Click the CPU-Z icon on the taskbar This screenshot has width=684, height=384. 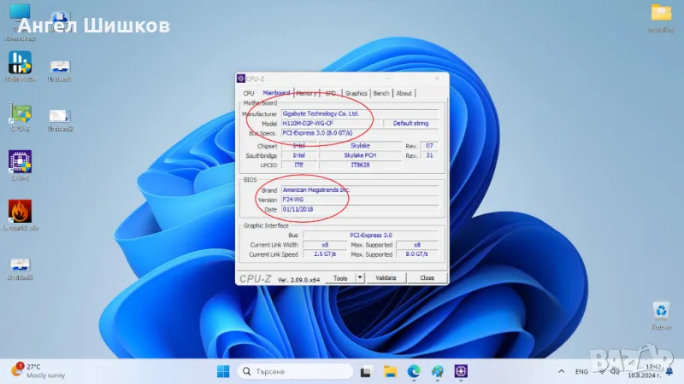[x=462, y=371]
